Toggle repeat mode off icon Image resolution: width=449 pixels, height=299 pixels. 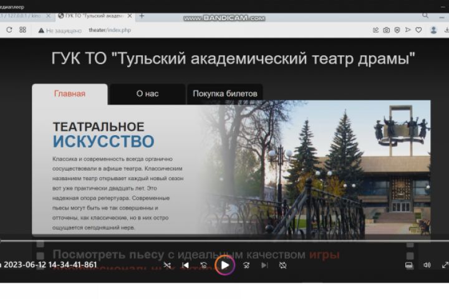coord(282,265)
